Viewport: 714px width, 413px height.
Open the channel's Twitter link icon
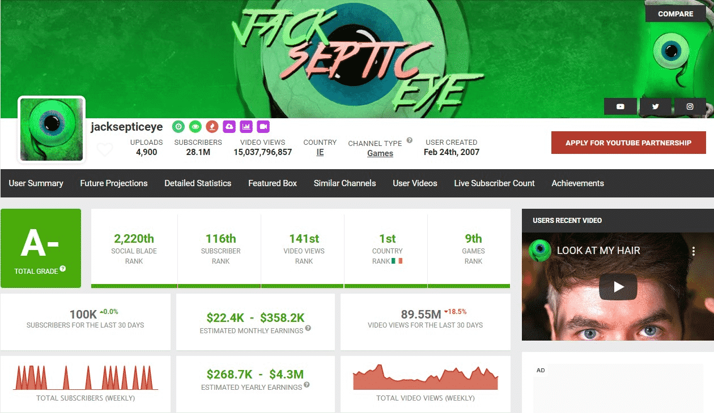(x=655, y=106)
